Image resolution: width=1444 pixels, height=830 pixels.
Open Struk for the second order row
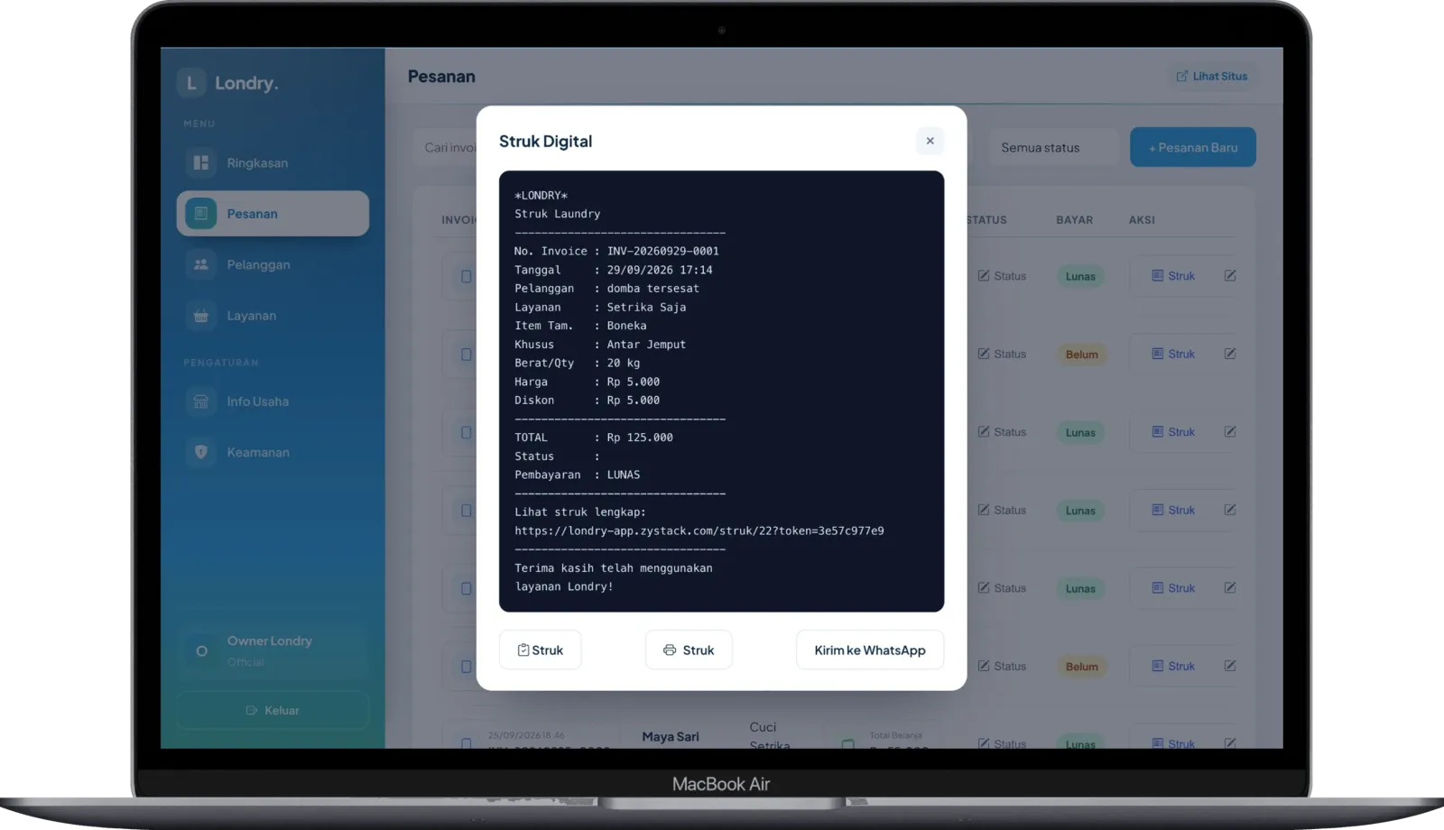[1173, 354]
